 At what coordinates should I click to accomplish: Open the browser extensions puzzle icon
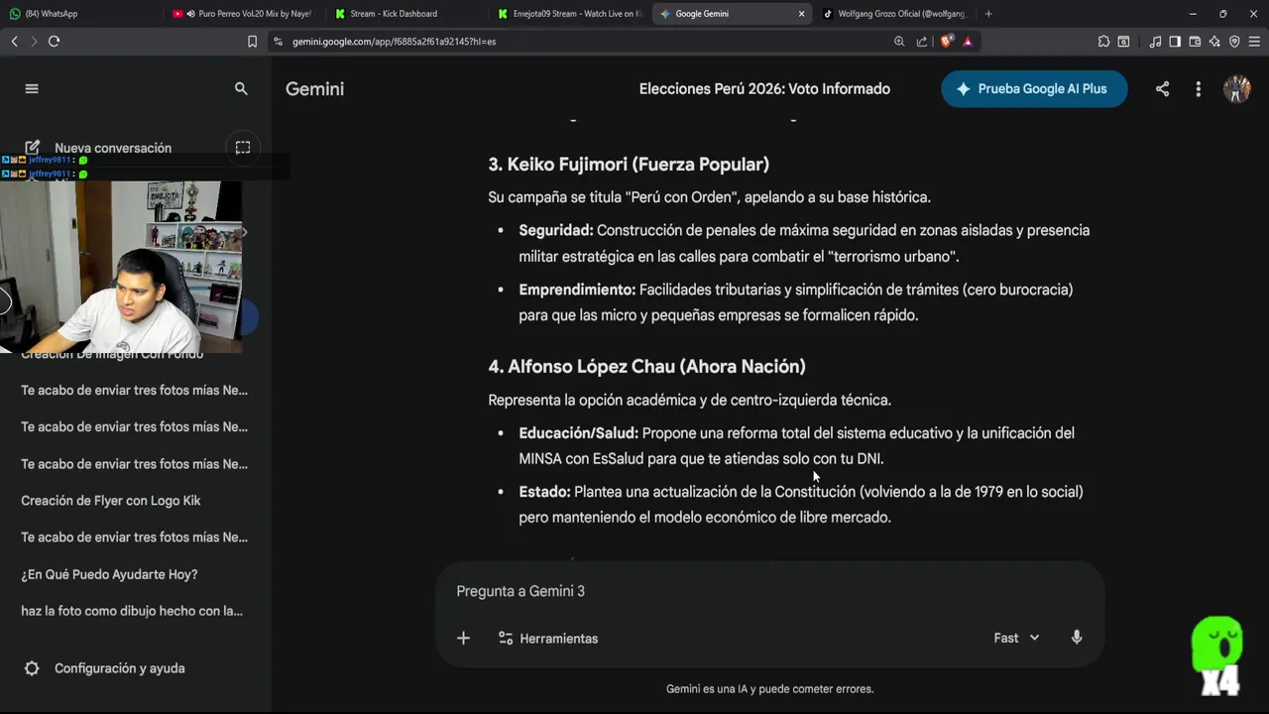(x=1103, y=42)
